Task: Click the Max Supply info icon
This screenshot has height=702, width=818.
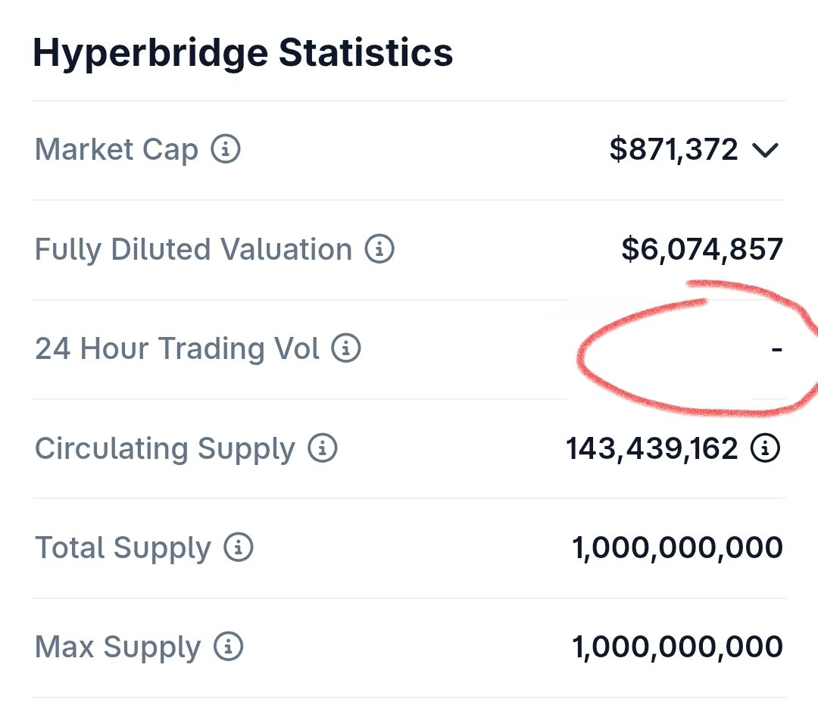Action: pos(229,647)
